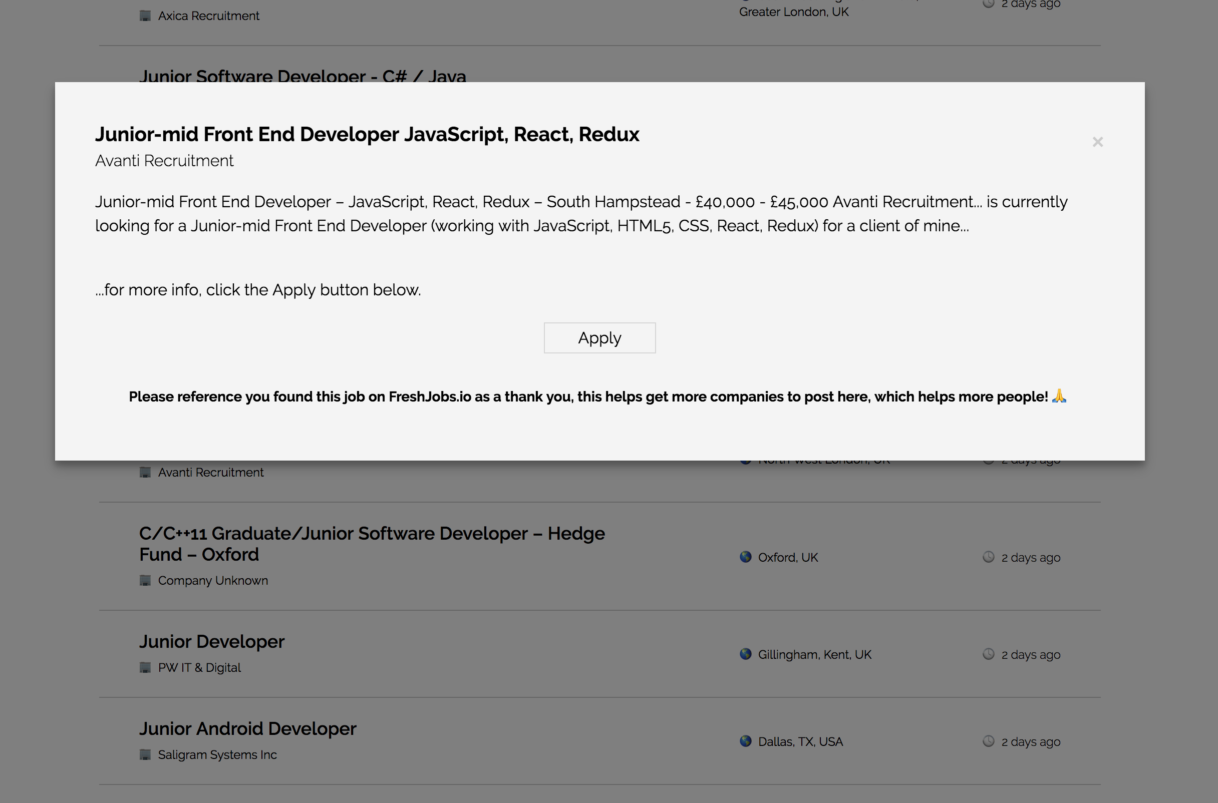The image size is (1218, 803).
Task: Open the Junior Developer job listing
Action: (x=212, y=641)
